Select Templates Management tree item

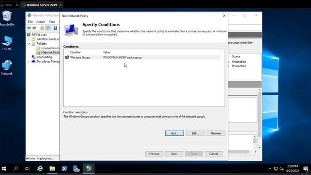48,62
